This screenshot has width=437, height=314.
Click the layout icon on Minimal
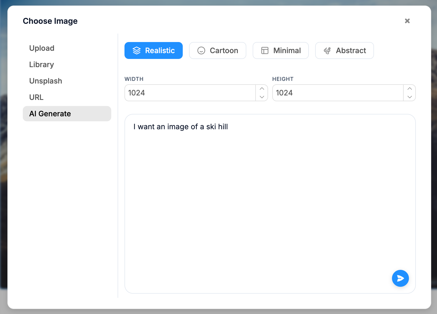click(x=265, y=50)
